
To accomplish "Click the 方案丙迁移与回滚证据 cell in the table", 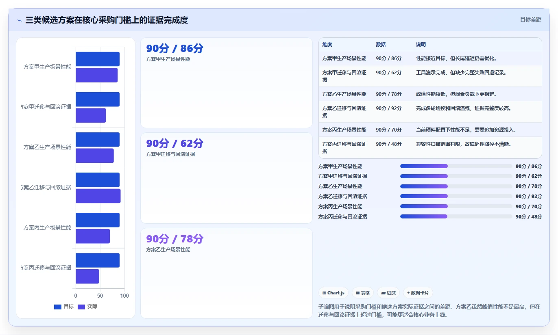I will [344, 147].
